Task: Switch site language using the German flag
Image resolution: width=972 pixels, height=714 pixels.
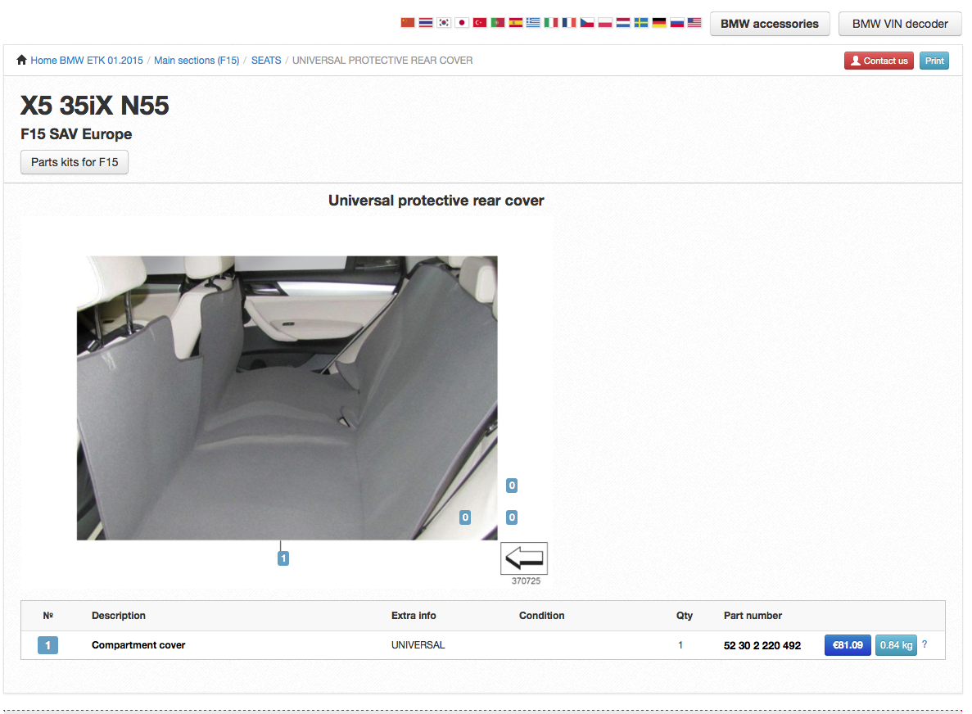Action: pyautogui.click(x=659, y=22)
